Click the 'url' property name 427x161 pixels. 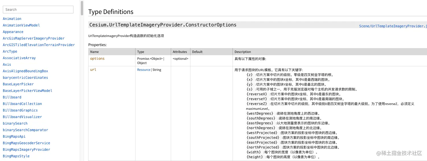93,70
